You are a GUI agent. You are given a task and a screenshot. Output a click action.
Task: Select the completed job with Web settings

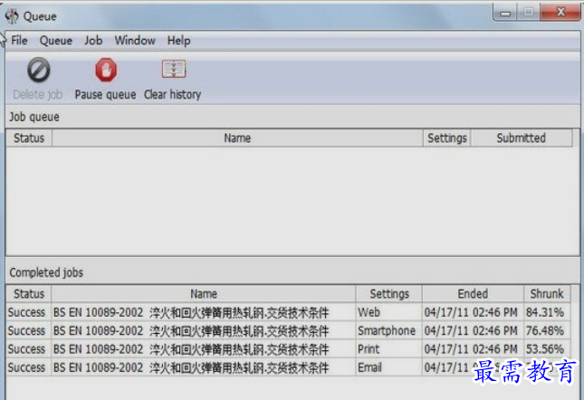(288, 312)
